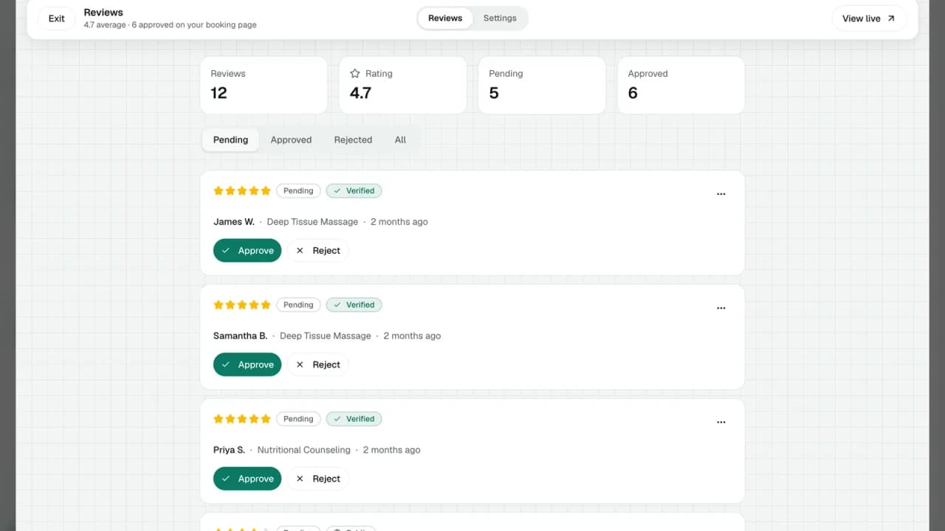
Task: Click the Verified badge on Priya S. review
Action: click(x=354, y=419)
